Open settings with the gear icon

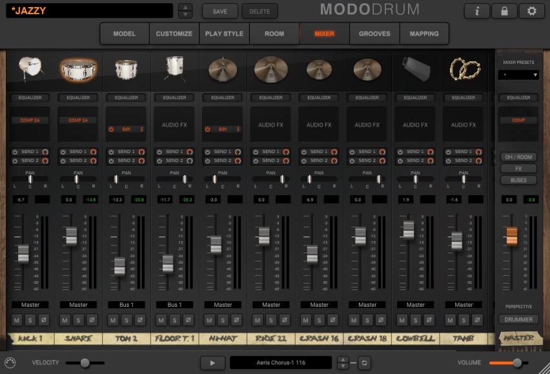531,11
